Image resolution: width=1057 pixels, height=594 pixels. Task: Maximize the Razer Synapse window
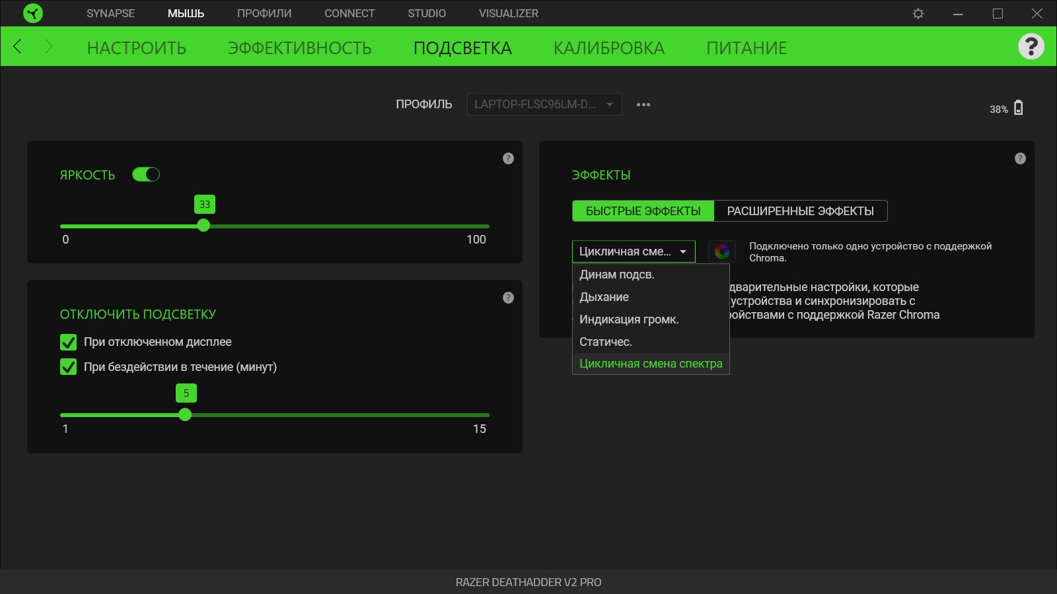998,13
